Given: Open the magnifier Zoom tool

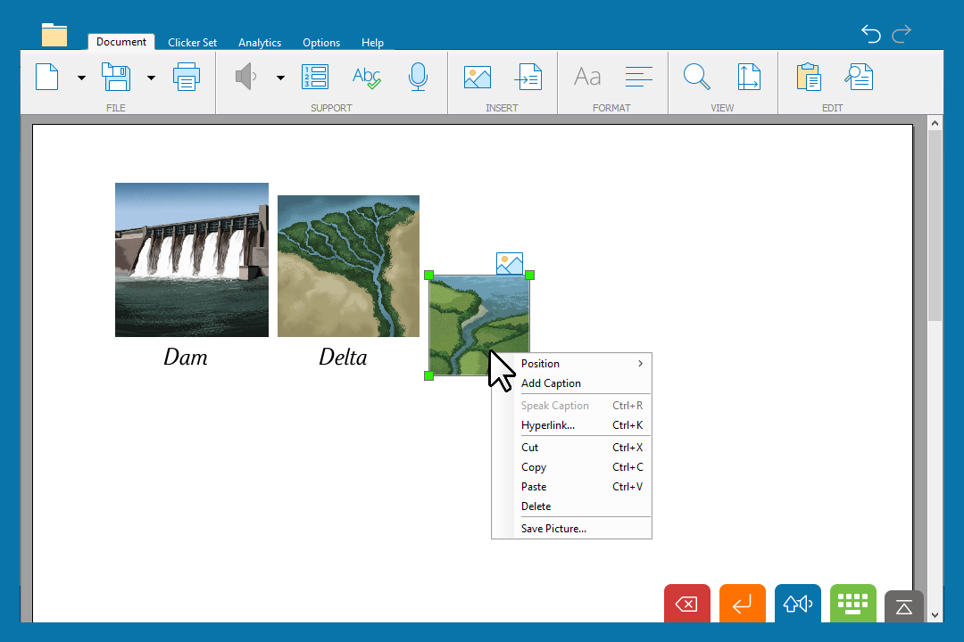Looking at the screenshot, I should tap(696, 78).
